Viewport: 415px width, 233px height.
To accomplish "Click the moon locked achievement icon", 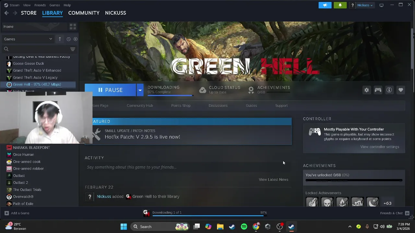I will tap(373, 203).
